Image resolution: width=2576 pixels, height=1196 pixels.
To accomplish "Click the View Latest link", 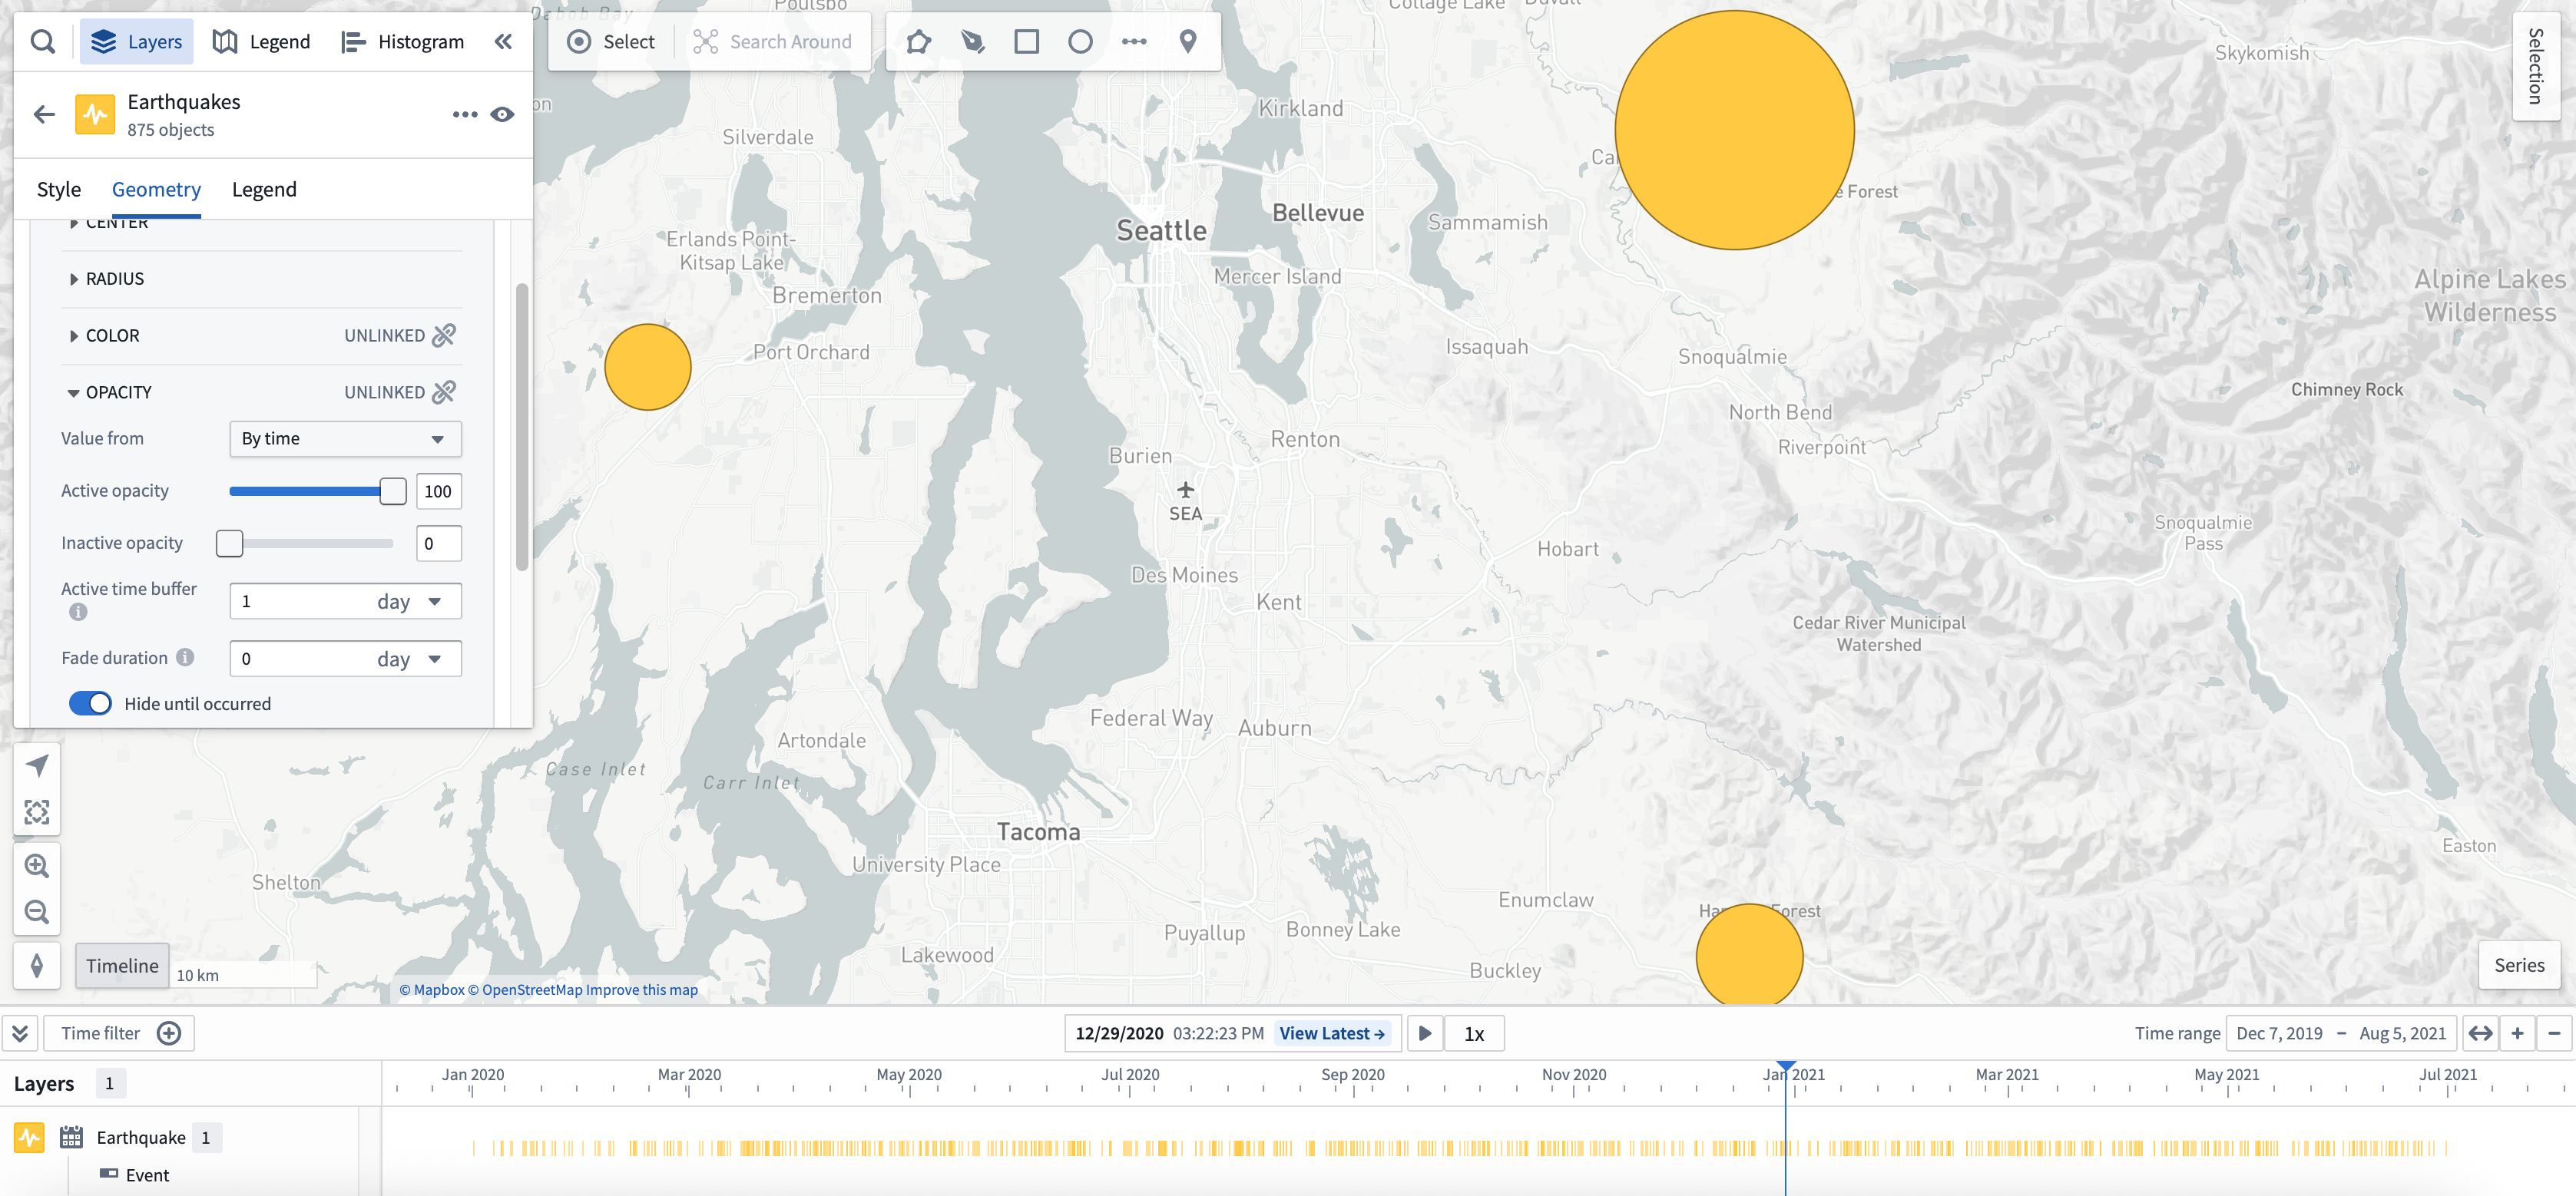I will [x=1332, y=1033].
